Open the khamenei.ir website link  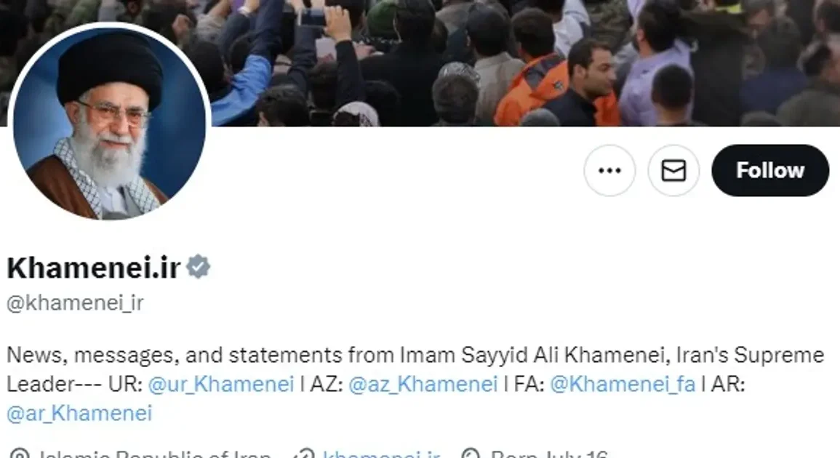(381, 454)
